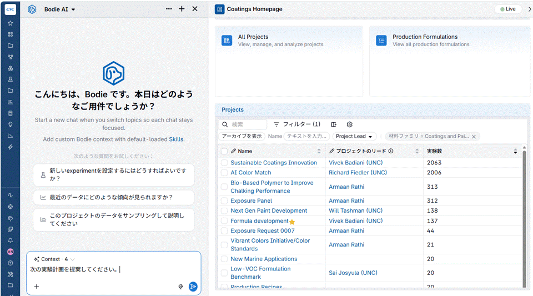Open the Skills link
Viewport: 533px width, 296px height.
point(176,139)
